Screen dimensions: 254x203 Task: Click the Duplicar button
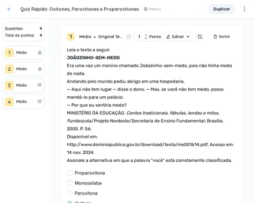click(x=222, y=9)
